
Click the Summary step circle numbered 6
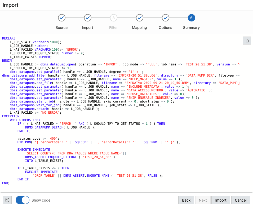[x=191, y=18]
